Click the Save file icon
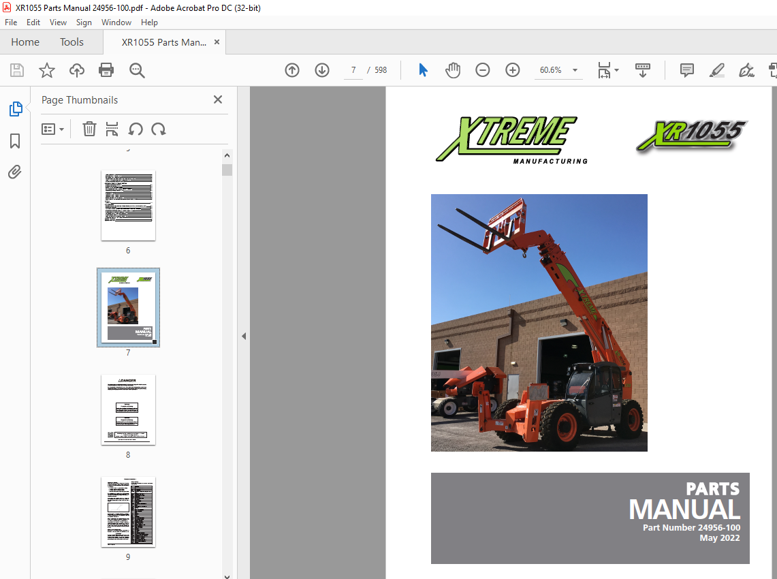 coord(17,70)
